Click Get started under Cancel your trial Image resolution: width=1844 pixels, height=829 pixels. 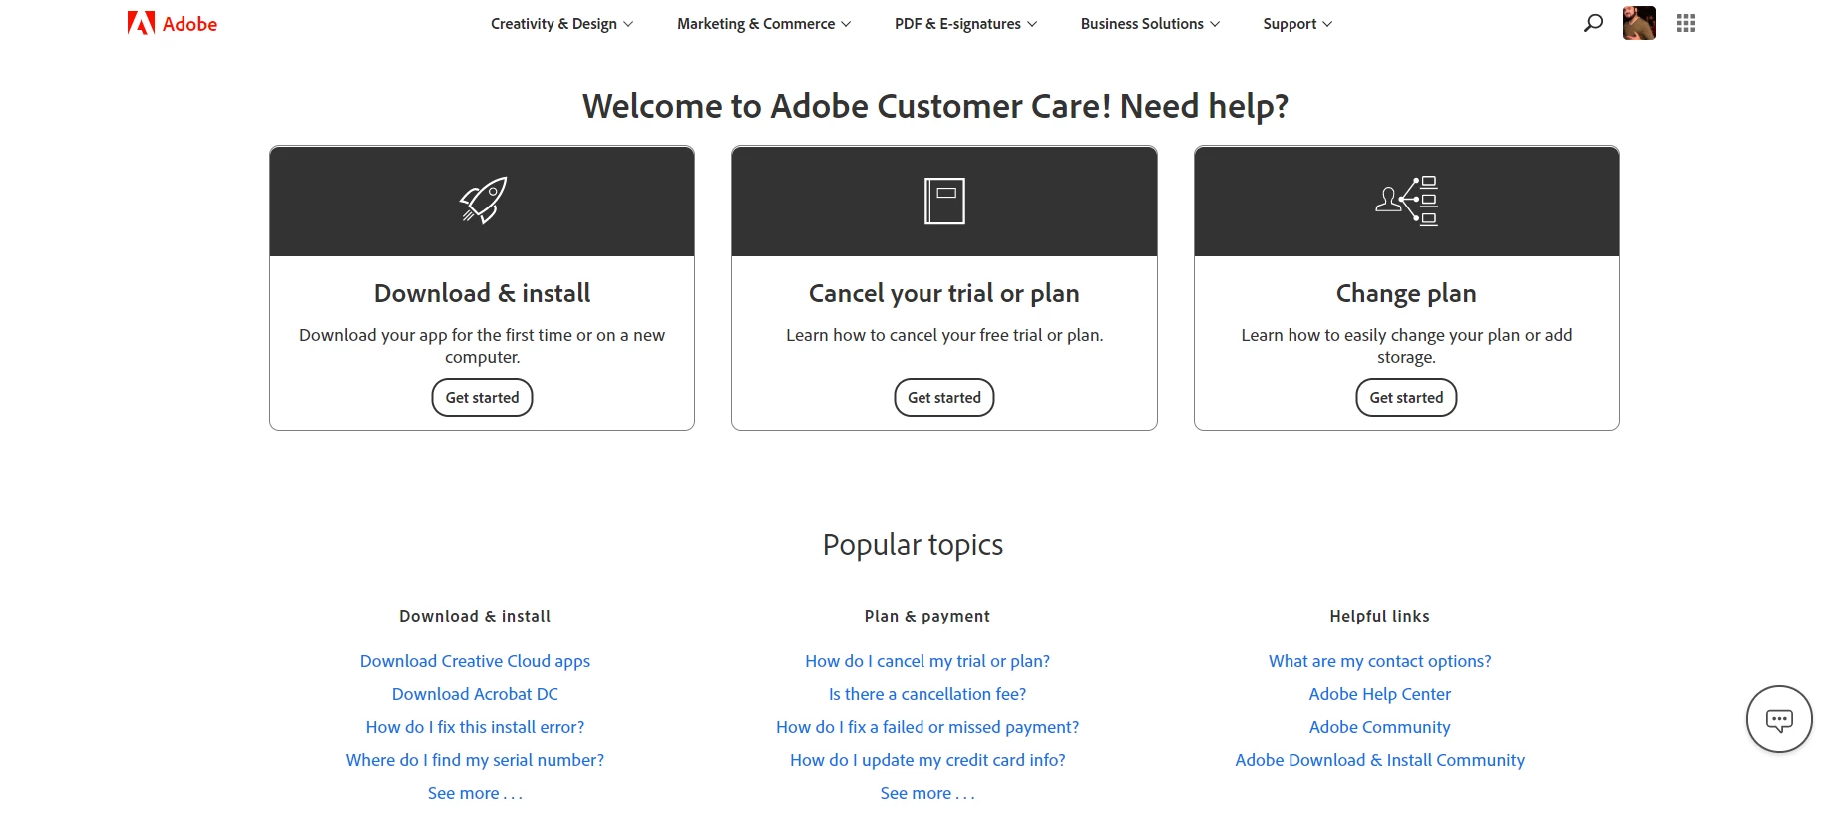[x=944, y=397]
